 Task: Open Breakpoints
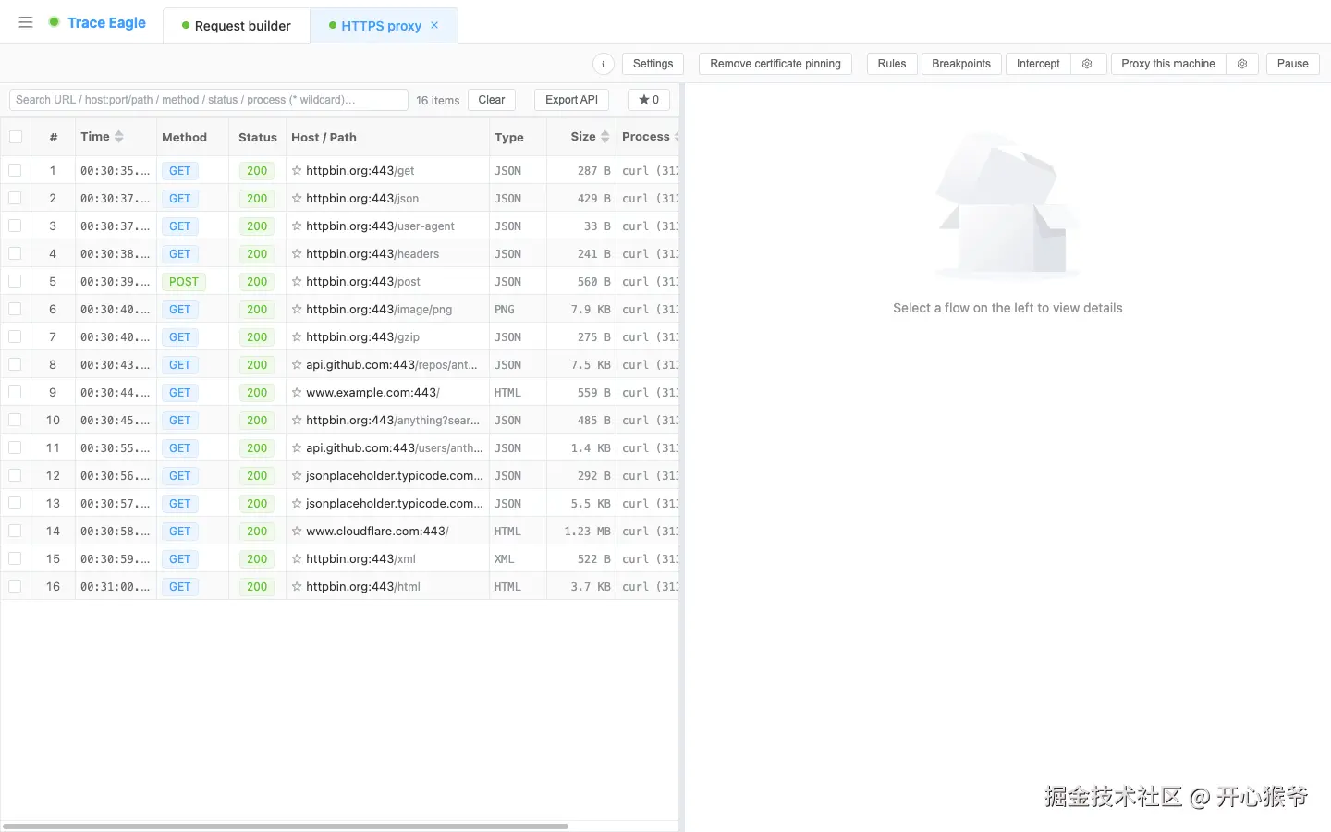pyautogui.click(x=961, y=64)
